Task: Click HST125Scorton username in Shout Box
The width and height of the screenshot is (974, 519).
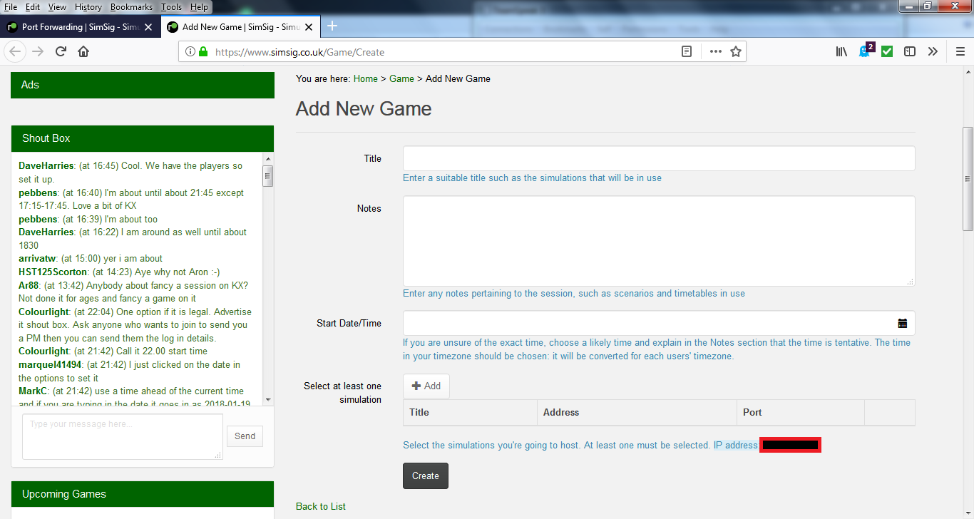Action: (x=53, y=272)
